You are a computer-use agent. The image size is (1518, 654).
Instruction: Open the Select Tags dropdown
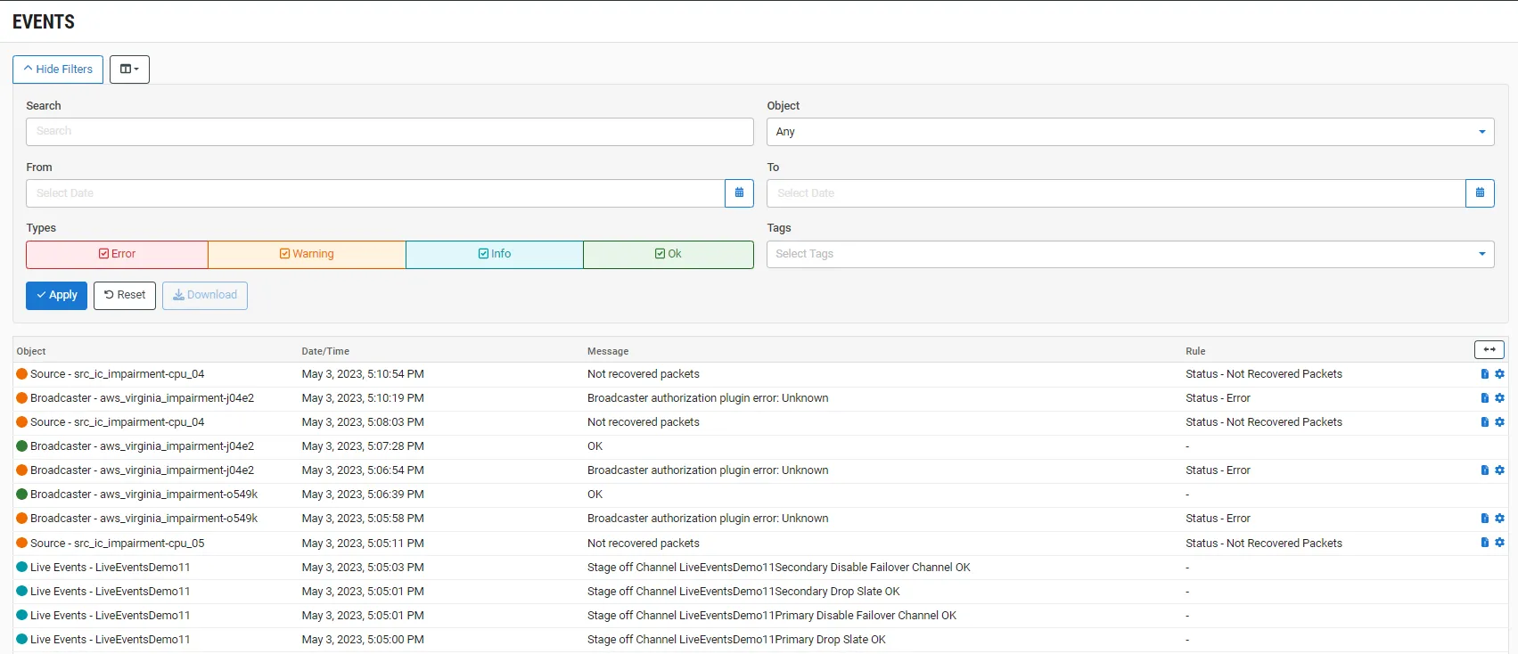(1130, 254)
